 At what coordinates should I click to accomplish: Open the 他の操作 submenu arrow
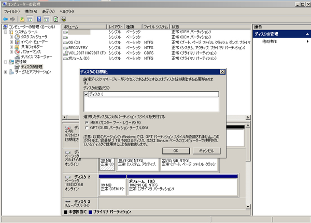[x=307, y=41]
